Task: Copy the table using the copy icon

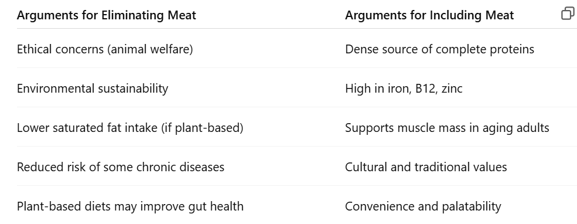Action: [568, 13]
